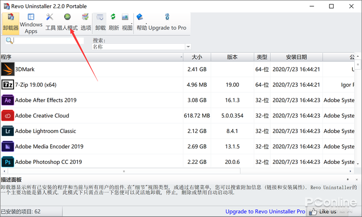Click the 618.72 MB size cell
This screenshot has width=362, height=217.
(x=197, y=115)
